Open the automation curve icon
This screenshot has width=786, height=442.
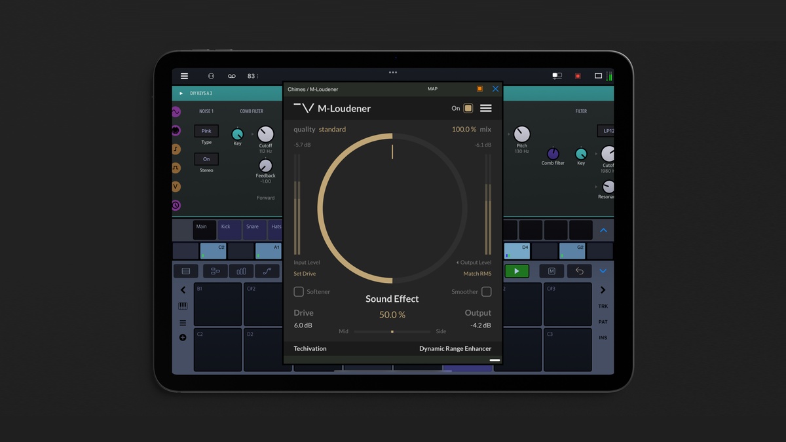pos(267,271)
